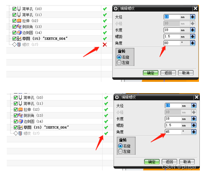This screenshot has height=174, width=203.
Task: Open 螺距 dropdown arrow in the 45° dialog
Action: click(194, 125)
